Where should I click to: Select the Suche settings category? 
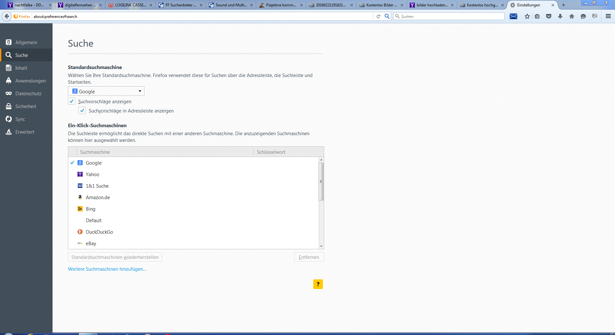point(26,55)
